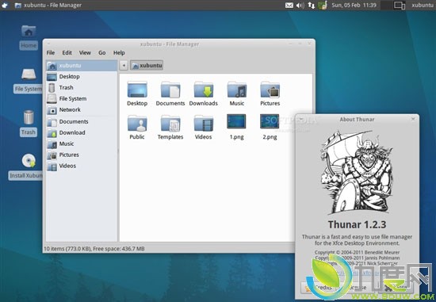
Task: Click the panel clock
Action: click(x=354, y=5)
